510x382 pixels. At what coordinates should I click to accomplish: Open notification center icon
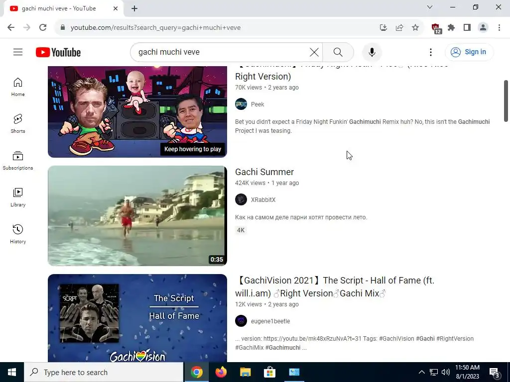[x=495, y=372]
